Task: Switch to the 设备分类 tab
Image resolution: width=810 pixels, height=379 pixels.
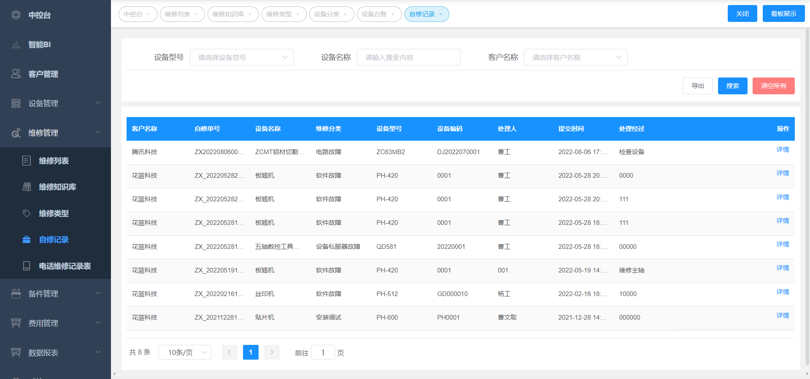Action: click(327, 14)
